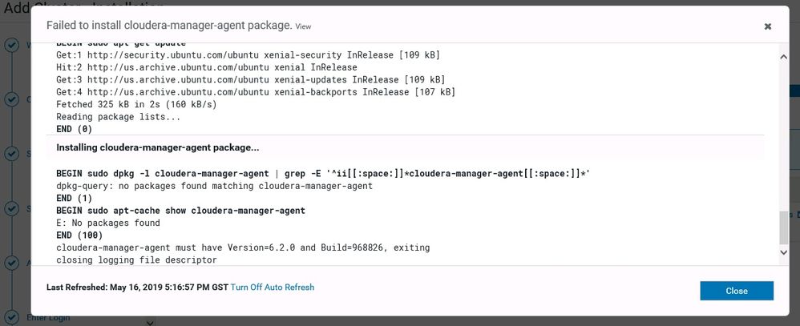The image size is (800, 326).
Task: Click the first wizard step checkmark icon
Action: point(12,45)
